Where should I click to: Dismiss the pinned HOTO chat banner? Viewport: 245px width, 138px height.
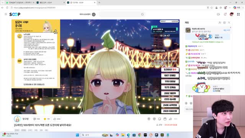tap(230, 28)
